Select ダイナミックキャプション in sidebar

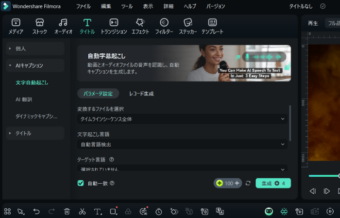(x=36, y=116)
